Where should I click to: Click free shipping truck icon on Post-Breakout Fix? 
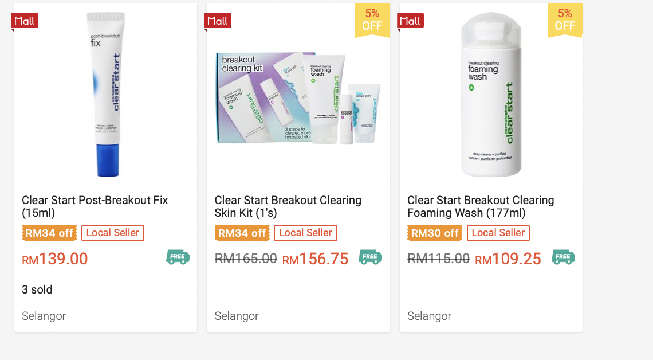pyautogui.click(x=178, y=257)
